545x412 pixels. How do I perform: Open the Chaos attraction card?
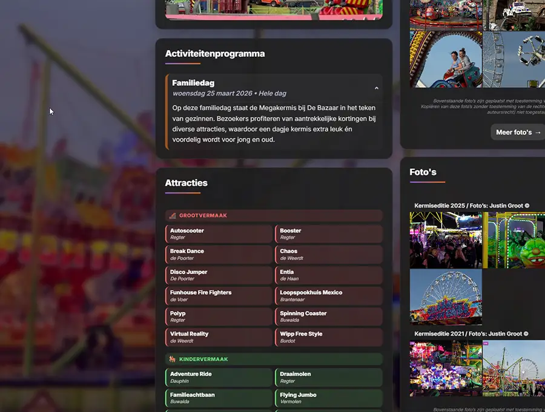click(328, 254)
